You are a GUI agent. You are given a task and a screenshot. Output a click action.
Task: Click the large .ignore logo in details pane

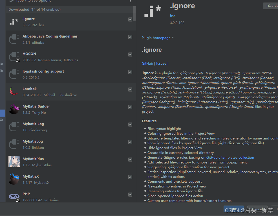(x=153, y=11)
